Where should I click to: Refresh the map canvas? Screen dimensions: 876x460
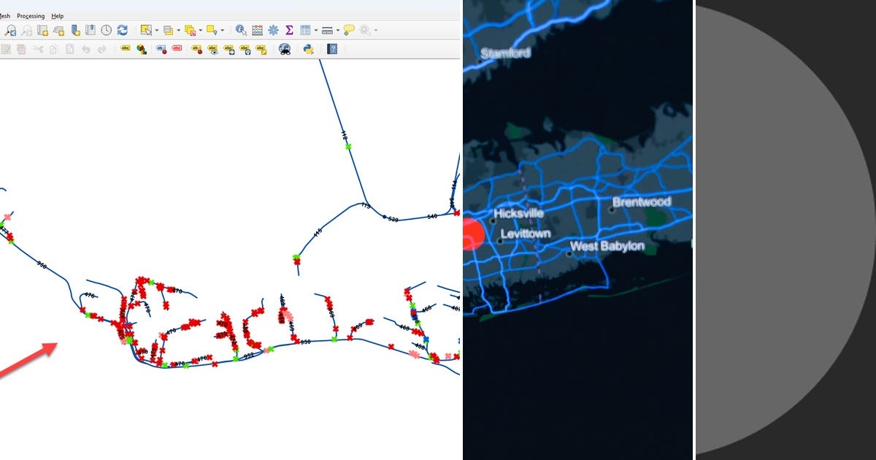point(122,30)
